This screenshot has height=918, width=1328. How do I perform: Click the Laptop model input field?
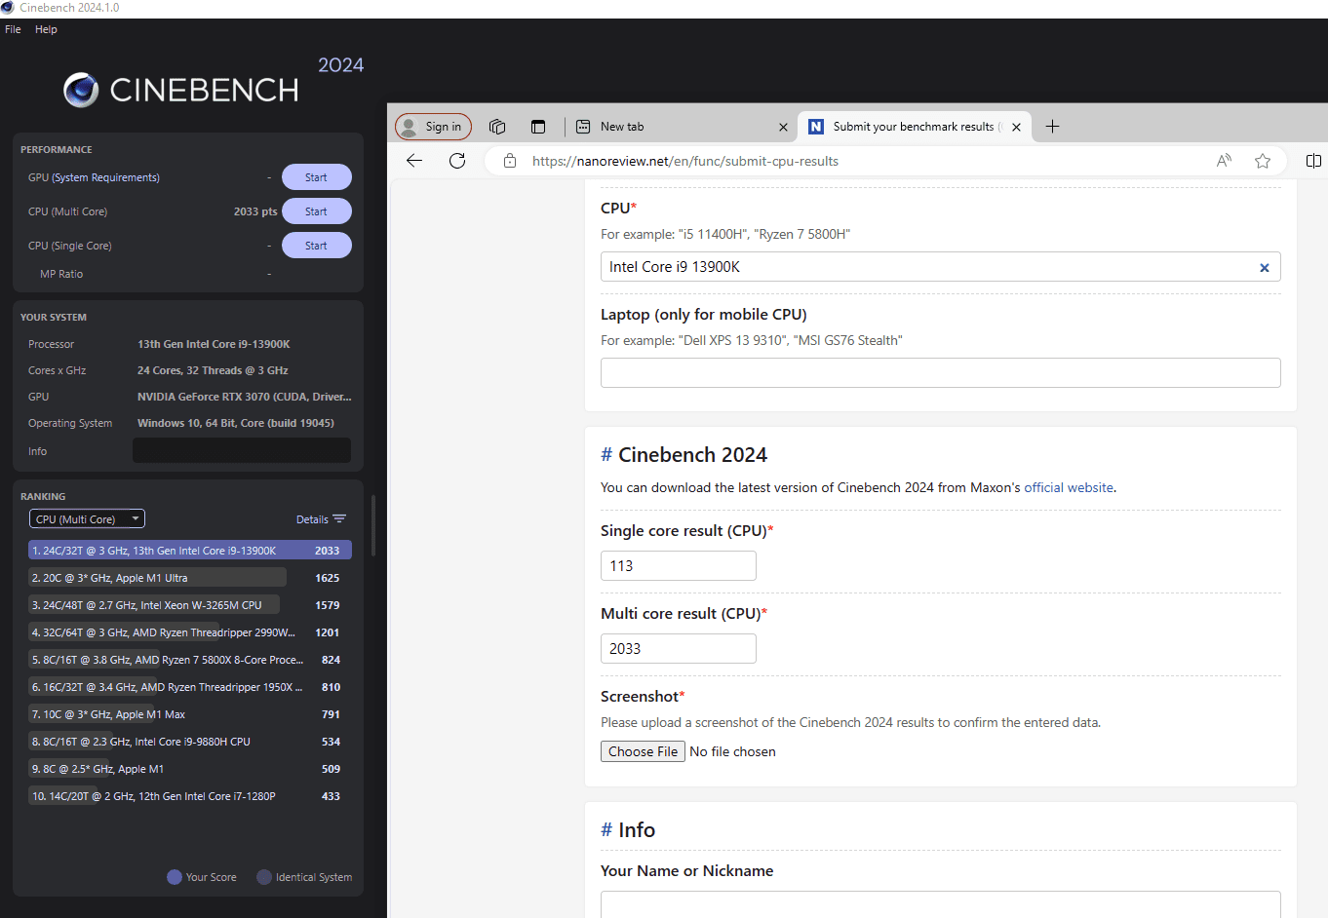click(941, 372)
